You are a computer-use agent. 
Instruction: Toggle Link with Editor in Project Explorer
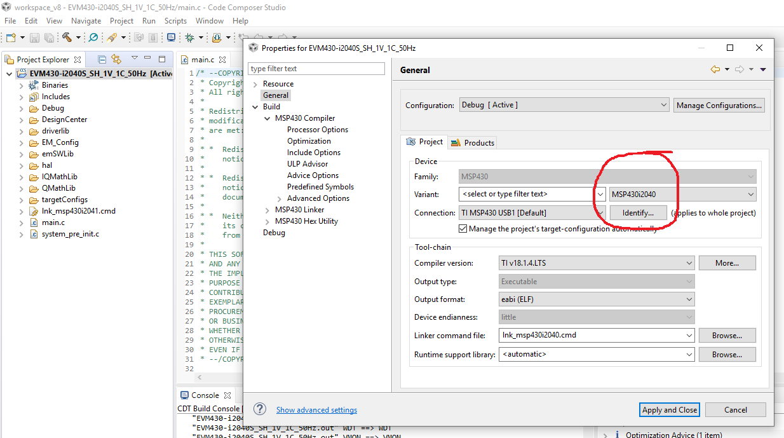[x=116, y=59]
